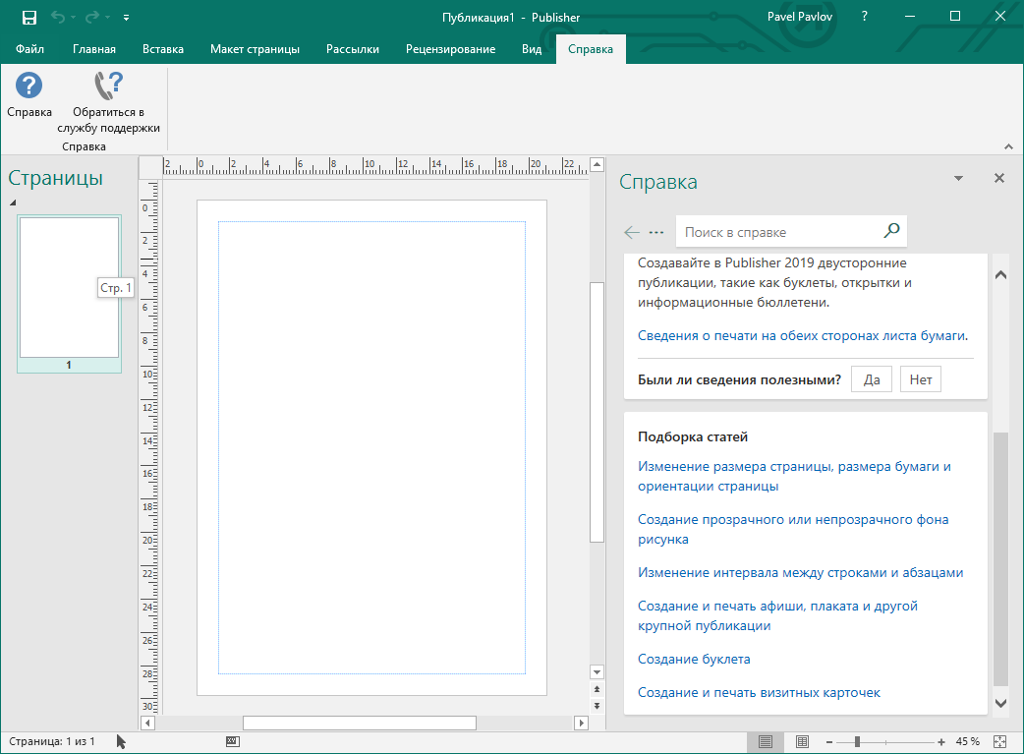Click the help pane vertical scrollbar thumb
The width and height of the screenshot is (1024, 754).
[1000, 558]
